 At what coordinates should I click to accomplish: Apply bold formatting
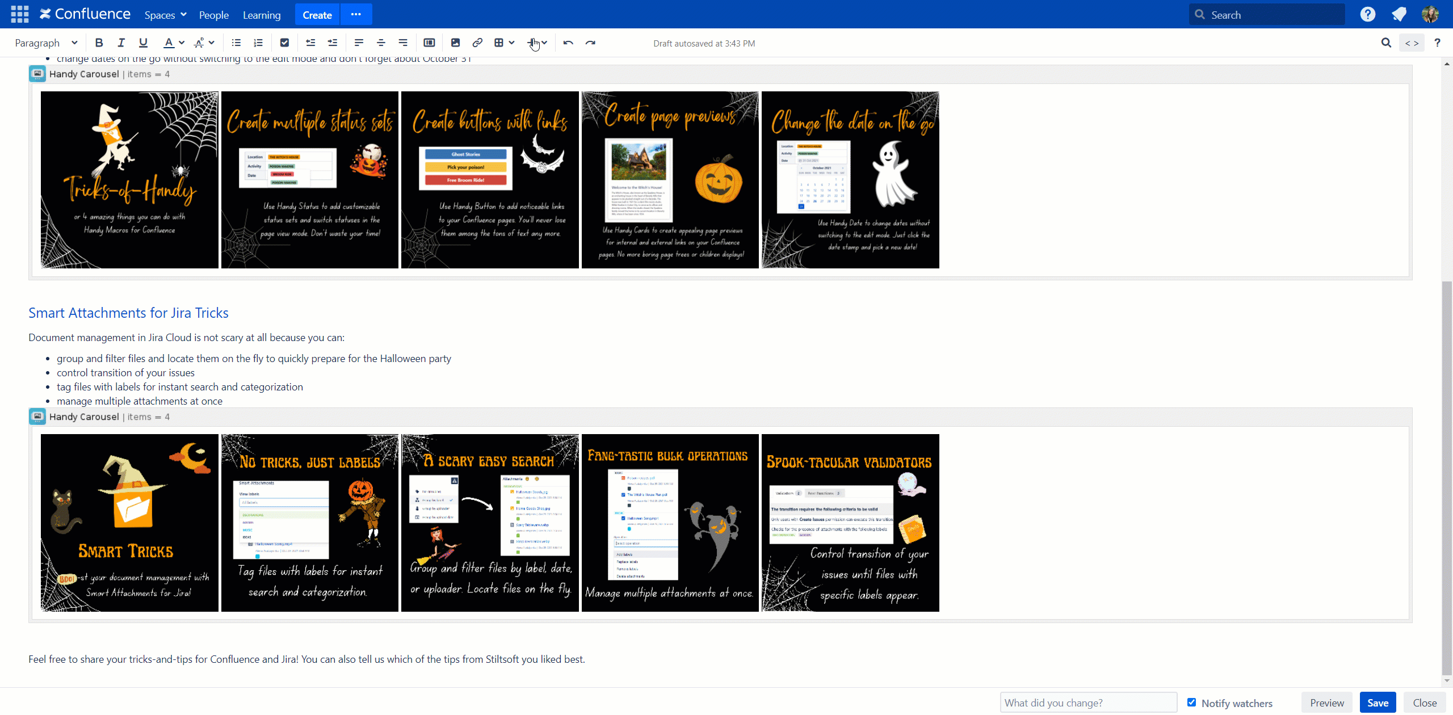pyautogui.click(x=99, y=43)
